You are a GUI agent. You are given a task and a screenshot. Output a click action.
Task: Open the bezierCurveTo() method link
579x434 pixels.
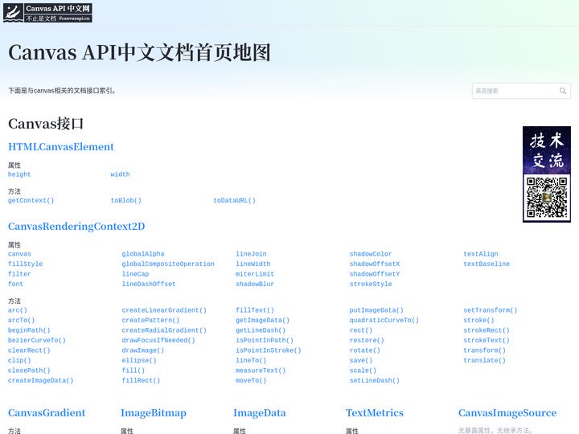[x=36, y=340]
